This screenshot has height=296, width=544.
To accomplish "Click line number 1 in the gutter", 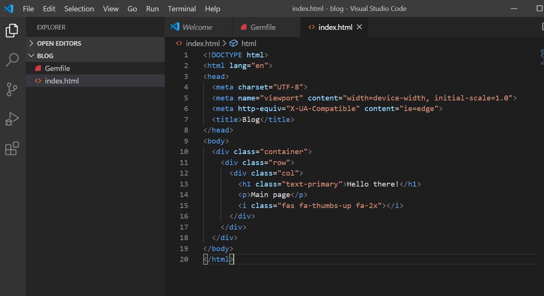I will (x=186, y=55).
